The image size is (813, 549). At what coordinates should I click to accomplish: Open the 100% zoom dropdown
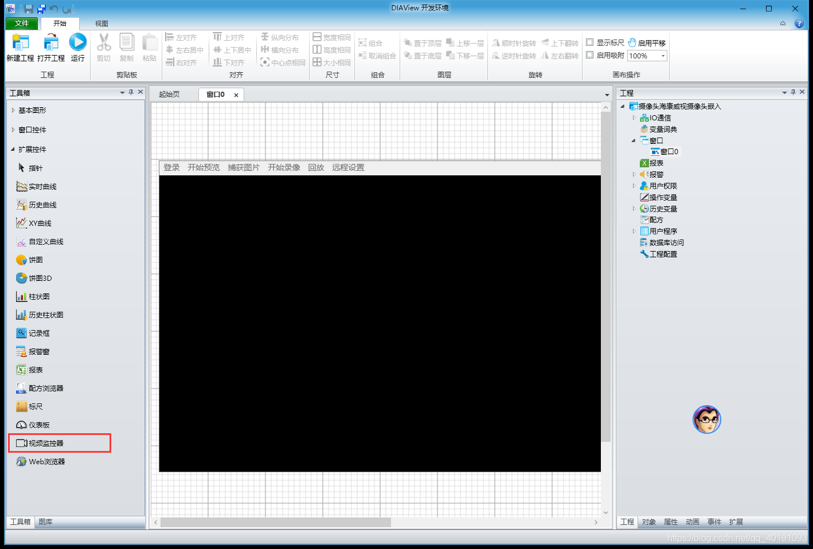click(663, 56)
